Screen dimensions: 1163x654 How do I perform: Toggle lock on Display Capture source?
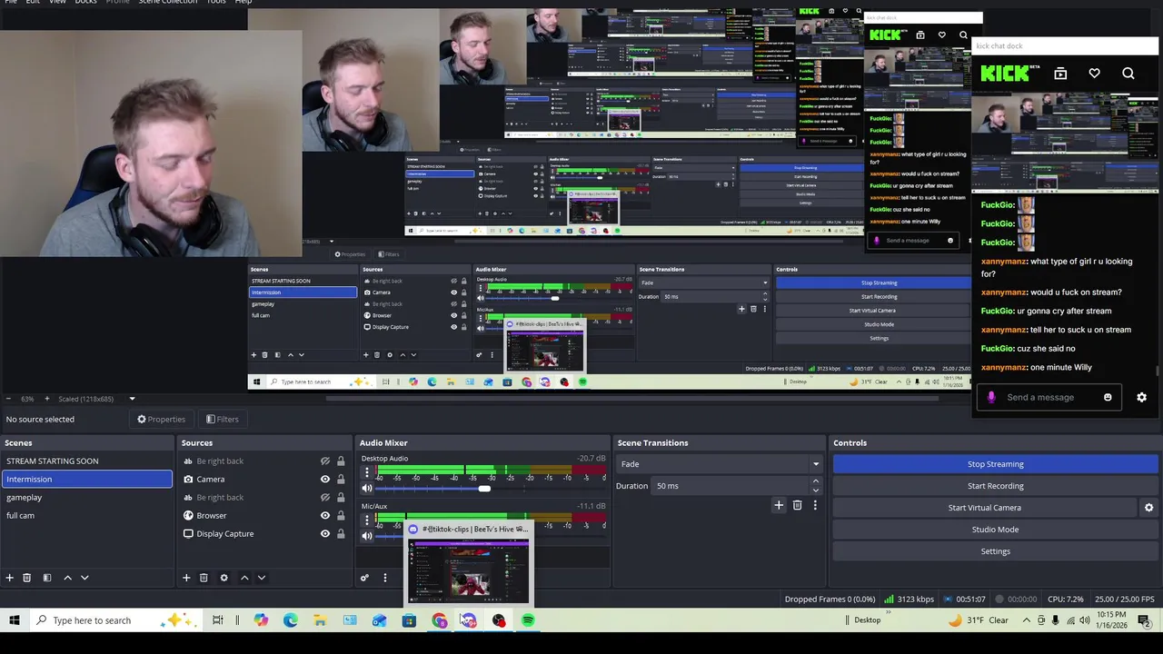coord(341,534)
